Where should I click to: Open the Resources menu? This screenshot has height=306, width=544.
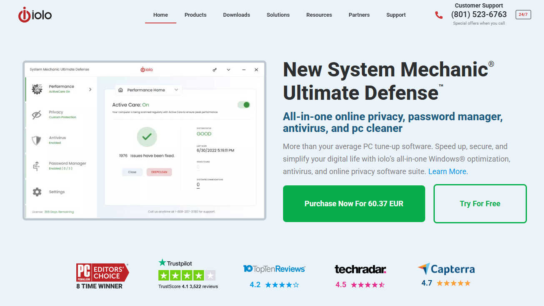click(319, 15)
